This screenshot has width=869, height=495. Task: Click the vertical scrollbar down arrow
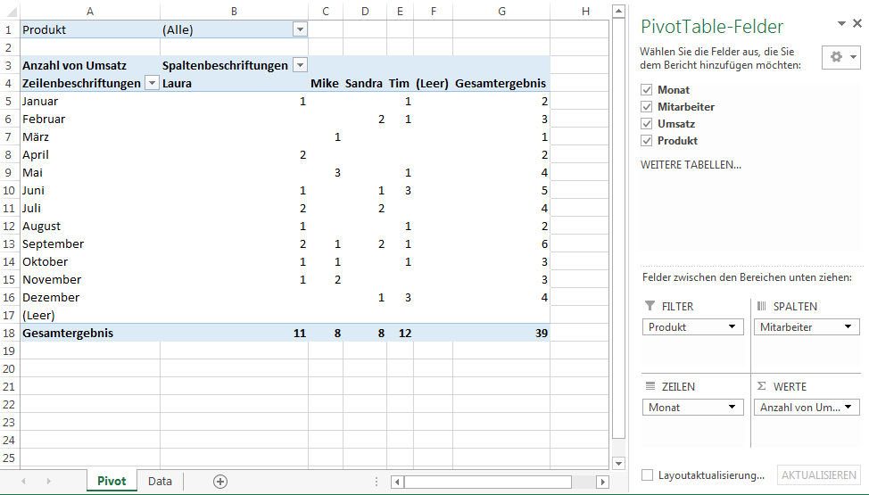pyautogui.click(x=619, y=463)
